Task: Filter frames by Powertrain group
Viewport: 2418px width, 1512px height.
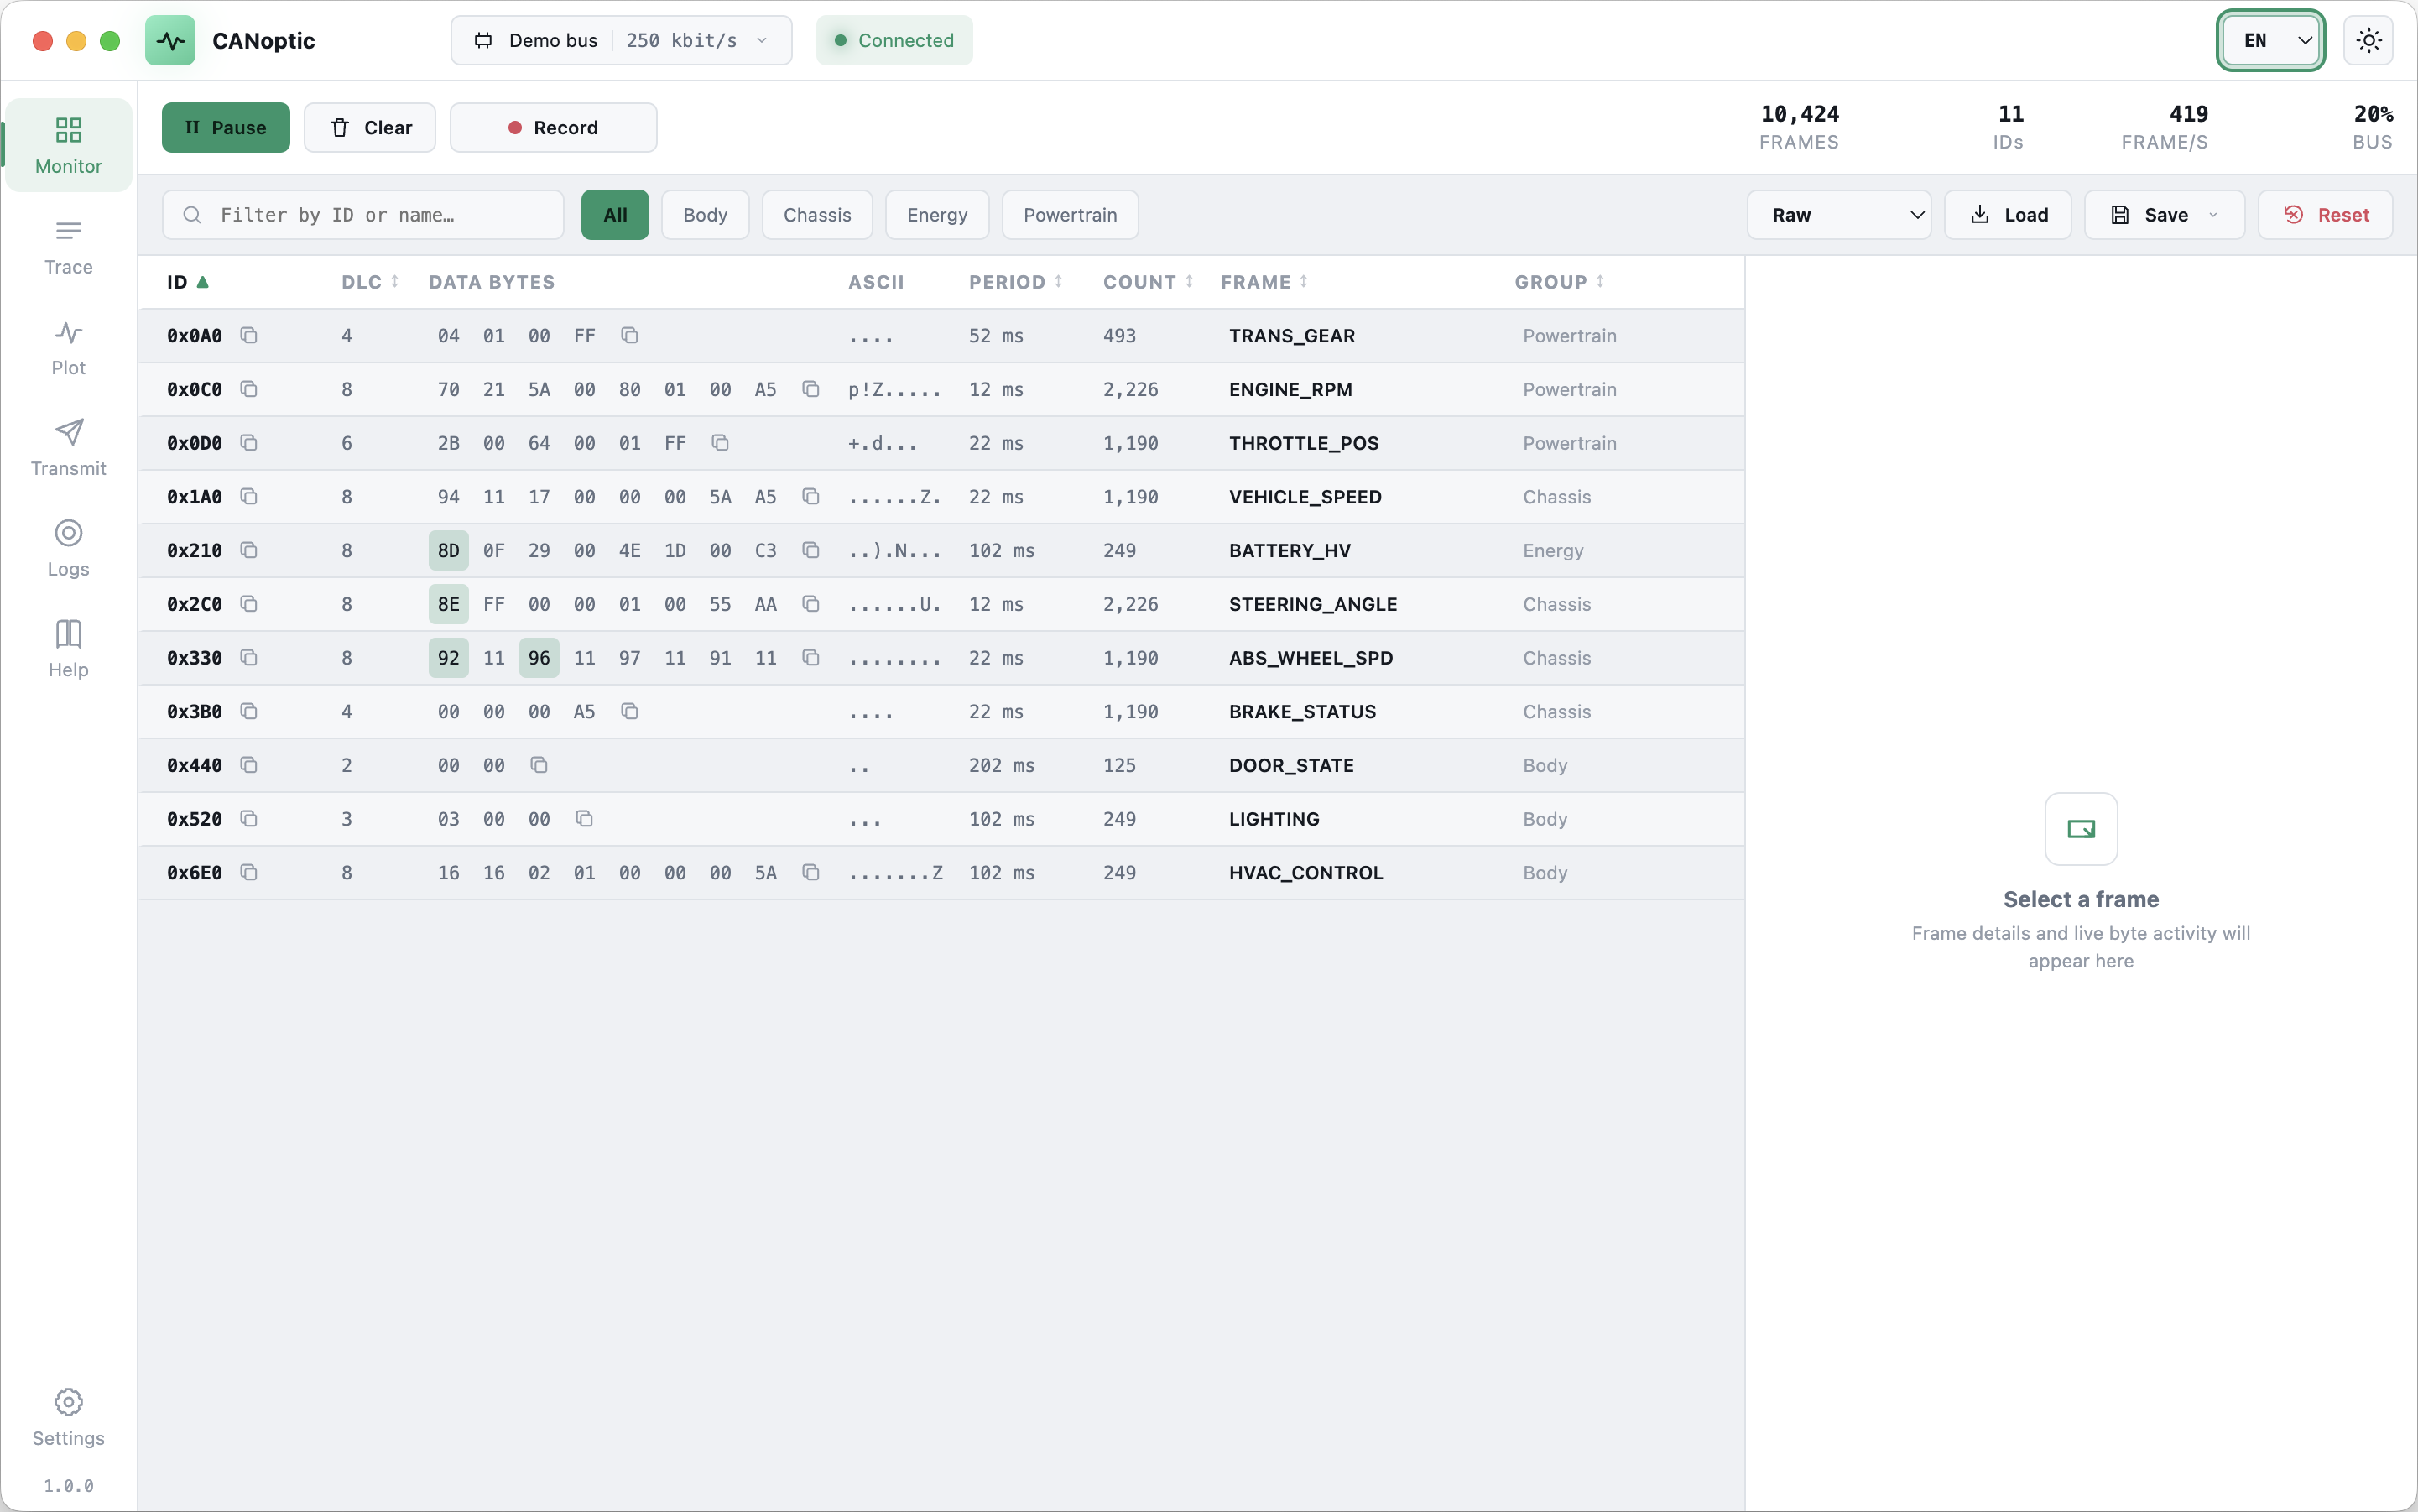Action: coord(1070,215)
